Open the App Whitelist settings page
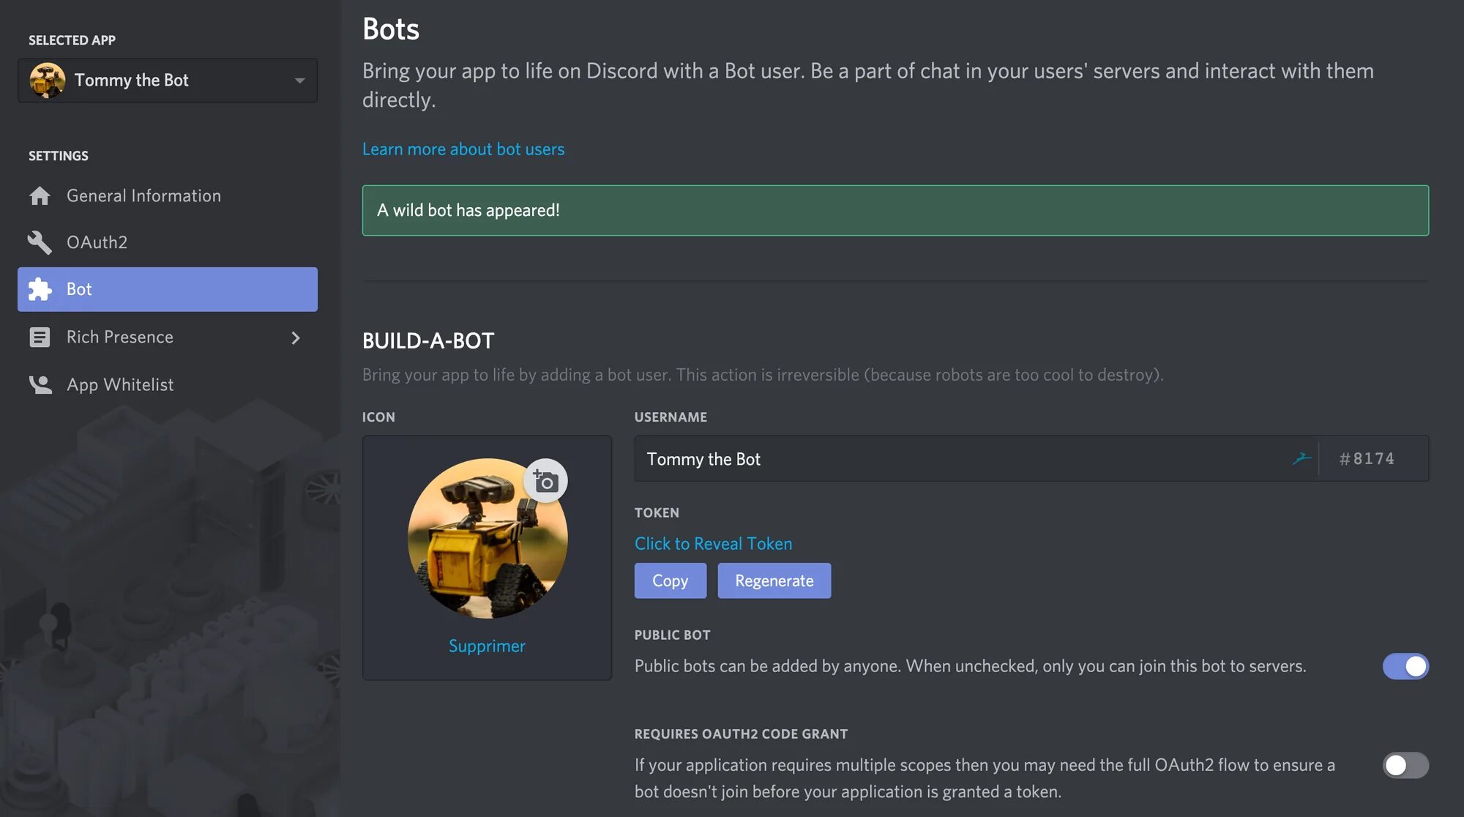This screenshot has height=817, width=1464. click(120, 384)
